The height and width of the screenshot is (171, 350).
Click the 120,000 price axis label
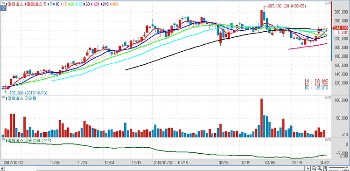click(341, 83)
